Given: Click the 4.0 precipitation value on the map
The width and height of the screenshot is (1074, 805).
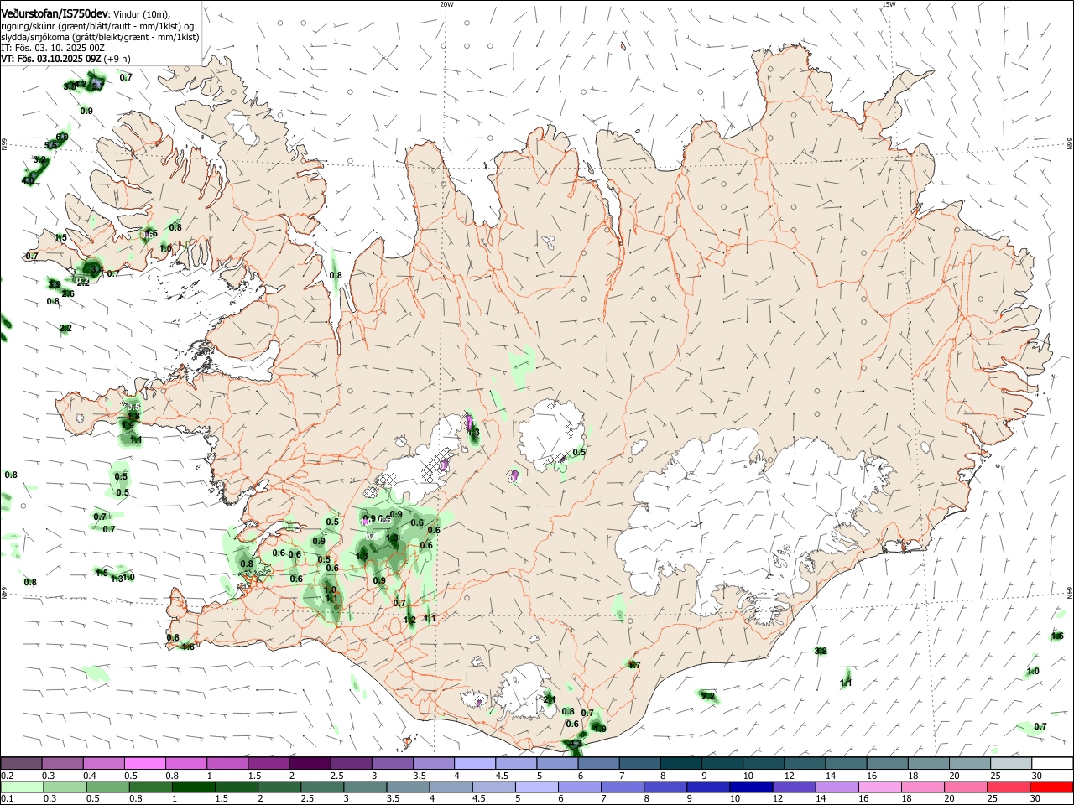Looking at the screenshot, I should pyautogui.click(x=28, y=180).
